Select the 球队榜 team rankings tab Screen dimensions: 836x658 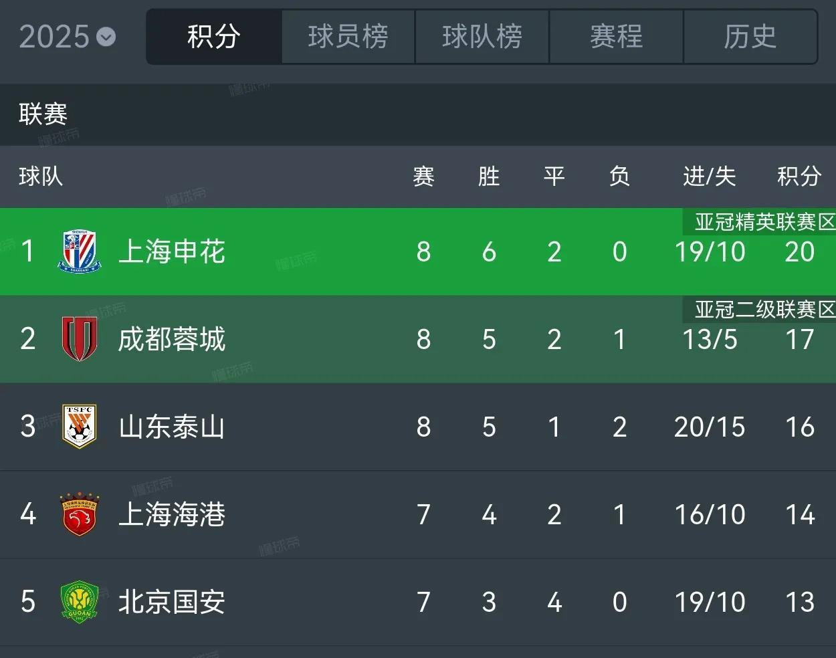click(x=482, y=37)
